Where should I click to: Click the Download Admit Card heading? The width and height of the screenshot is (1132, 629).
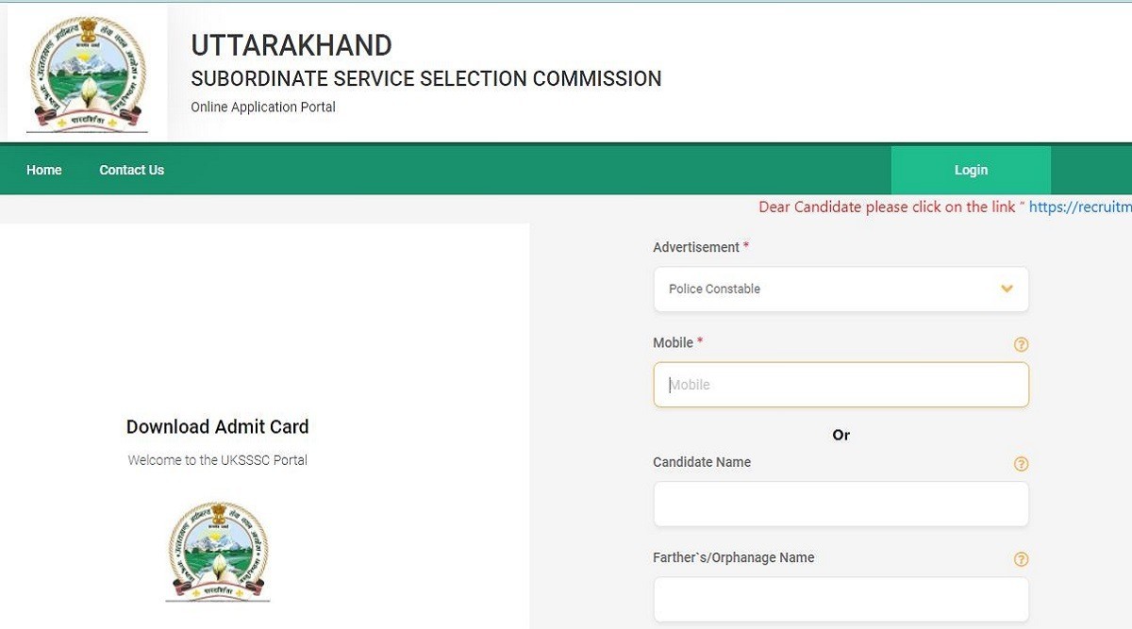[x=218, y=427]
